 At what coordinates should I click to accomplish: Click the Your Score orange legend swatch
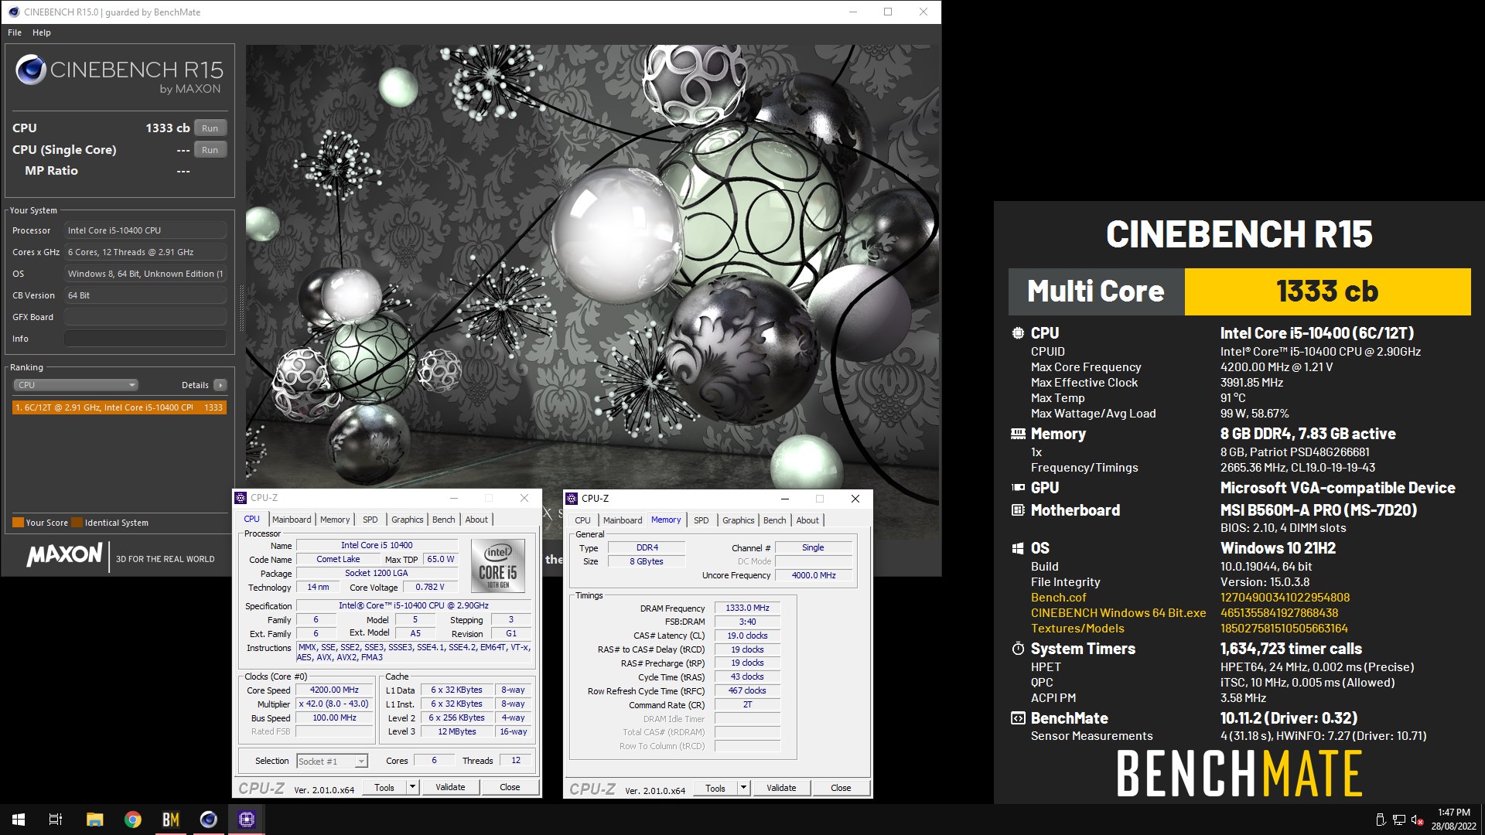tap(18, 523)
